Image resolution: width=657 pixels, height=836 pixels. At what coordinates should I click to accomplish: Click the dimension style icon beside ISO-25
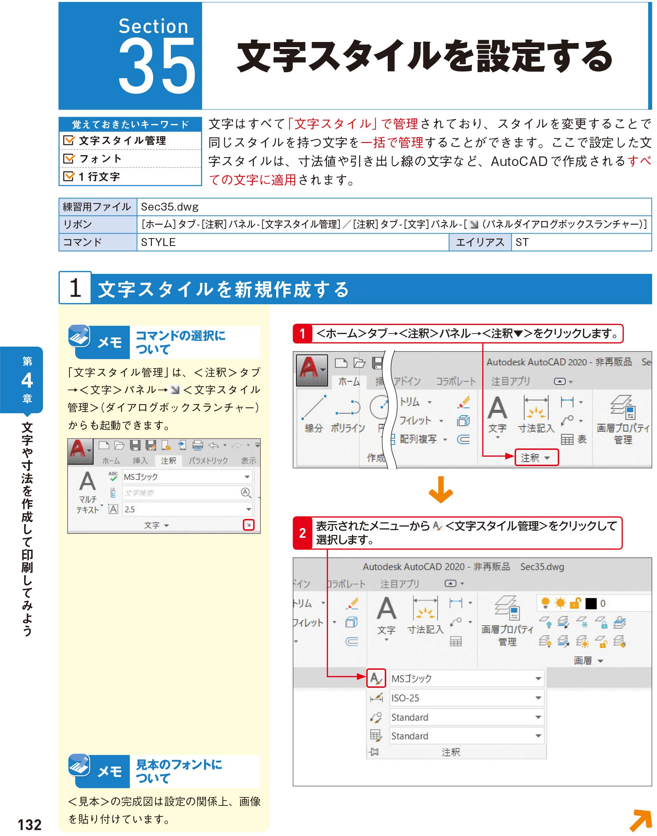376,698
